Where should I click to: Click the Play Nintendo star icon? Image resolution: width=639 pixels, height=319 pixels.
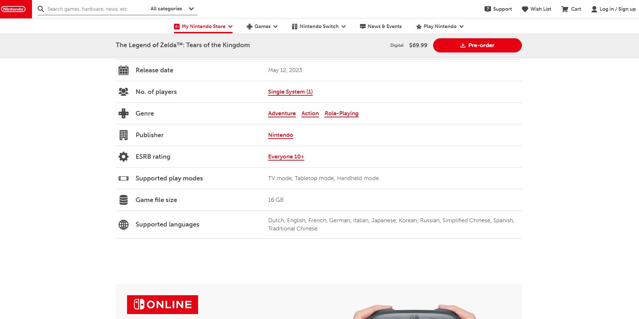click(x=419, y=27)
